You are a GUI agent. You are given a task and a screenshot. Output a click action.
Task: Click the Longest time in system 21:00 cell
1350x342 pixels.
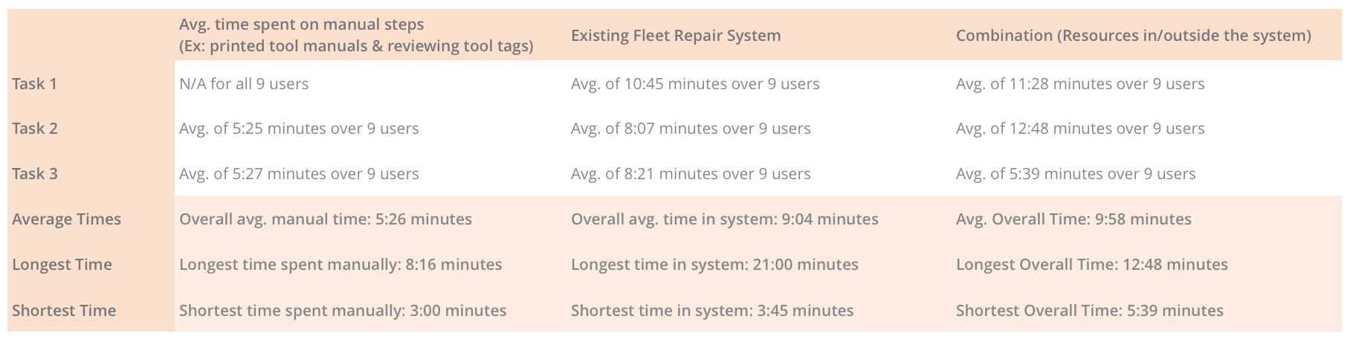pyautogui.click(x=714, y=265)
